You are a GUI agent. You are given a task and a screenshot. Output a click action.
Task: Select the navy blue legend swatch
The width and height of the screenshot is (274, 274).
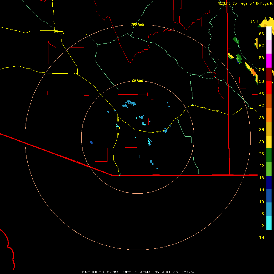[269, 182]
